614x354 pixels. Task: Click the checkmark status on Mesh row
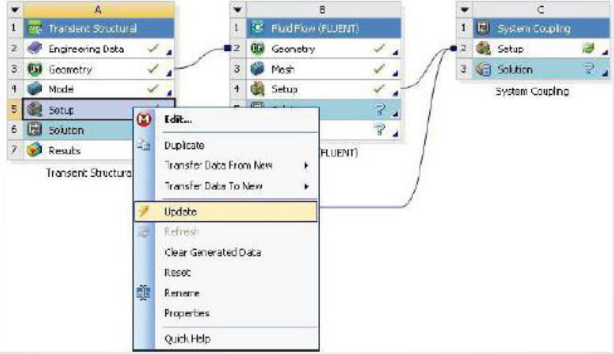(379, 69)
